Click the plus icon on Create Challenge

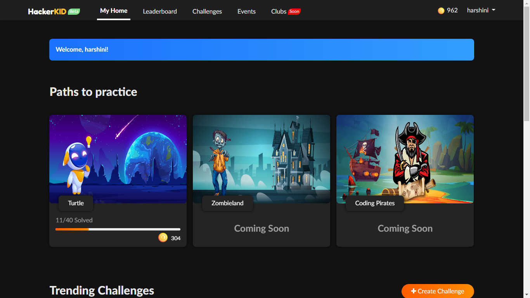(414, 291)
